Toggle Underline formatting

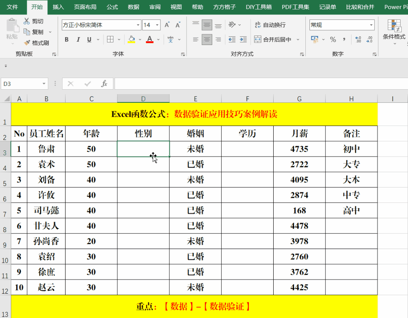click(x=89, y=39)
